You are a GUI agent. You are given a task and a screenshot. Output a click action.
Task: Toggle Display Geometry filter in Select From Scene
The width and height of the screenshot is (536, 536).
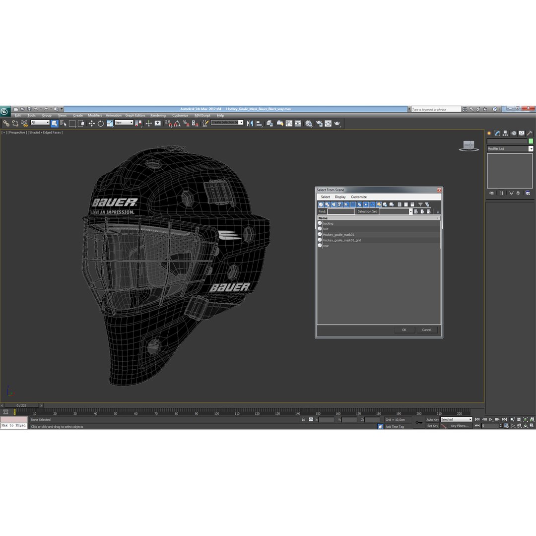(321, 204)
